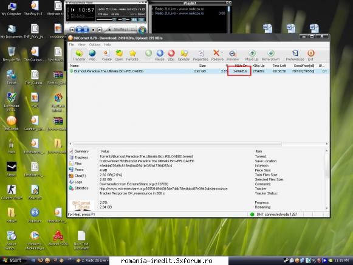The image size is (353, 265).
Task: Show the Peers panel
Action: (x=77, y=170)
